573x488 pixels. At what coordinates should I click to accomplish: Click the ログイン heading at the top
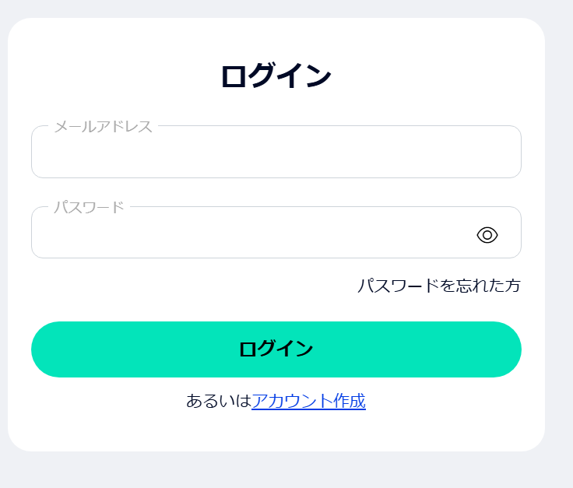coord(276,76)
